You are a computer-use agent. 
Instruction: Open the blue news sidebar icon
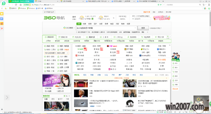coord(2,19)
